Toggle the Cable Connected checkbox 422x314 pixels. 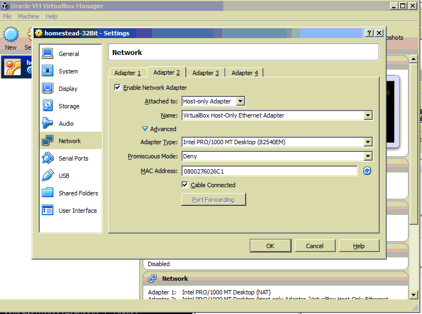point(185,185)
